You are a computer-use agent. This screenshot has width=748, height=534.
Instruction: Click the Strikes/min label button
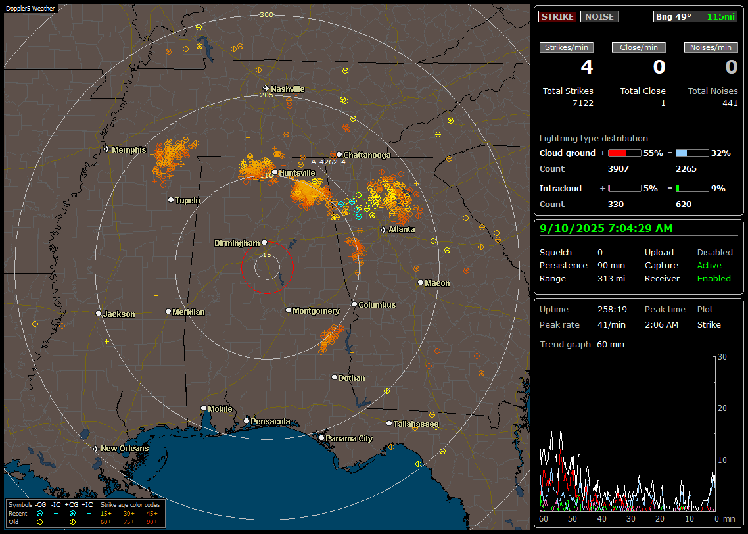tap(566, 47)
